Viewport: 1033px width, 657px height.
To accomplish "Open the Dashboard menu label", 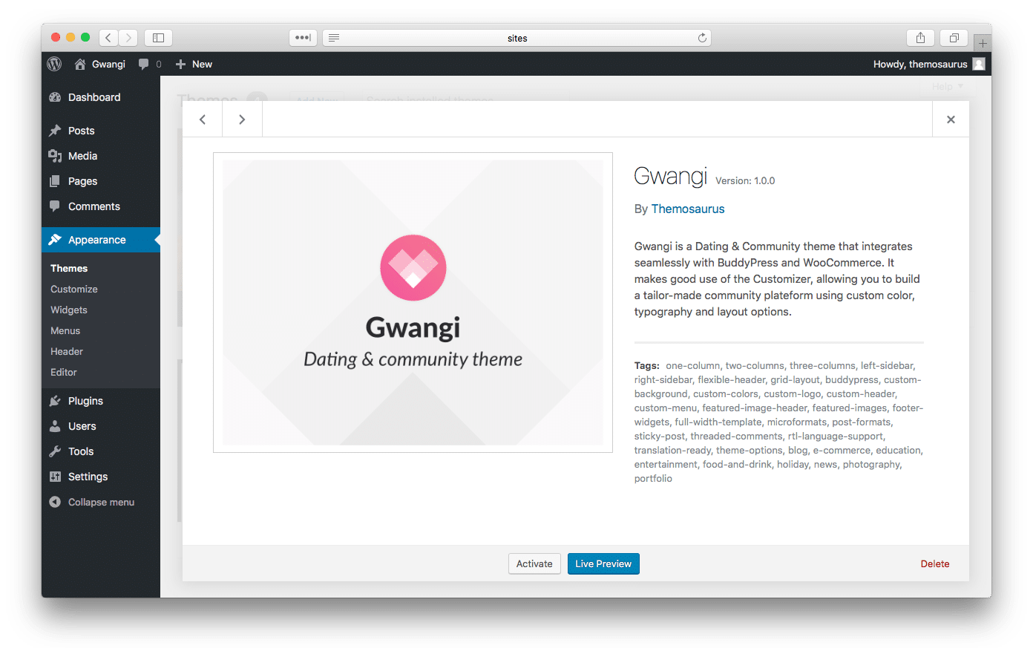I will 94,97.
